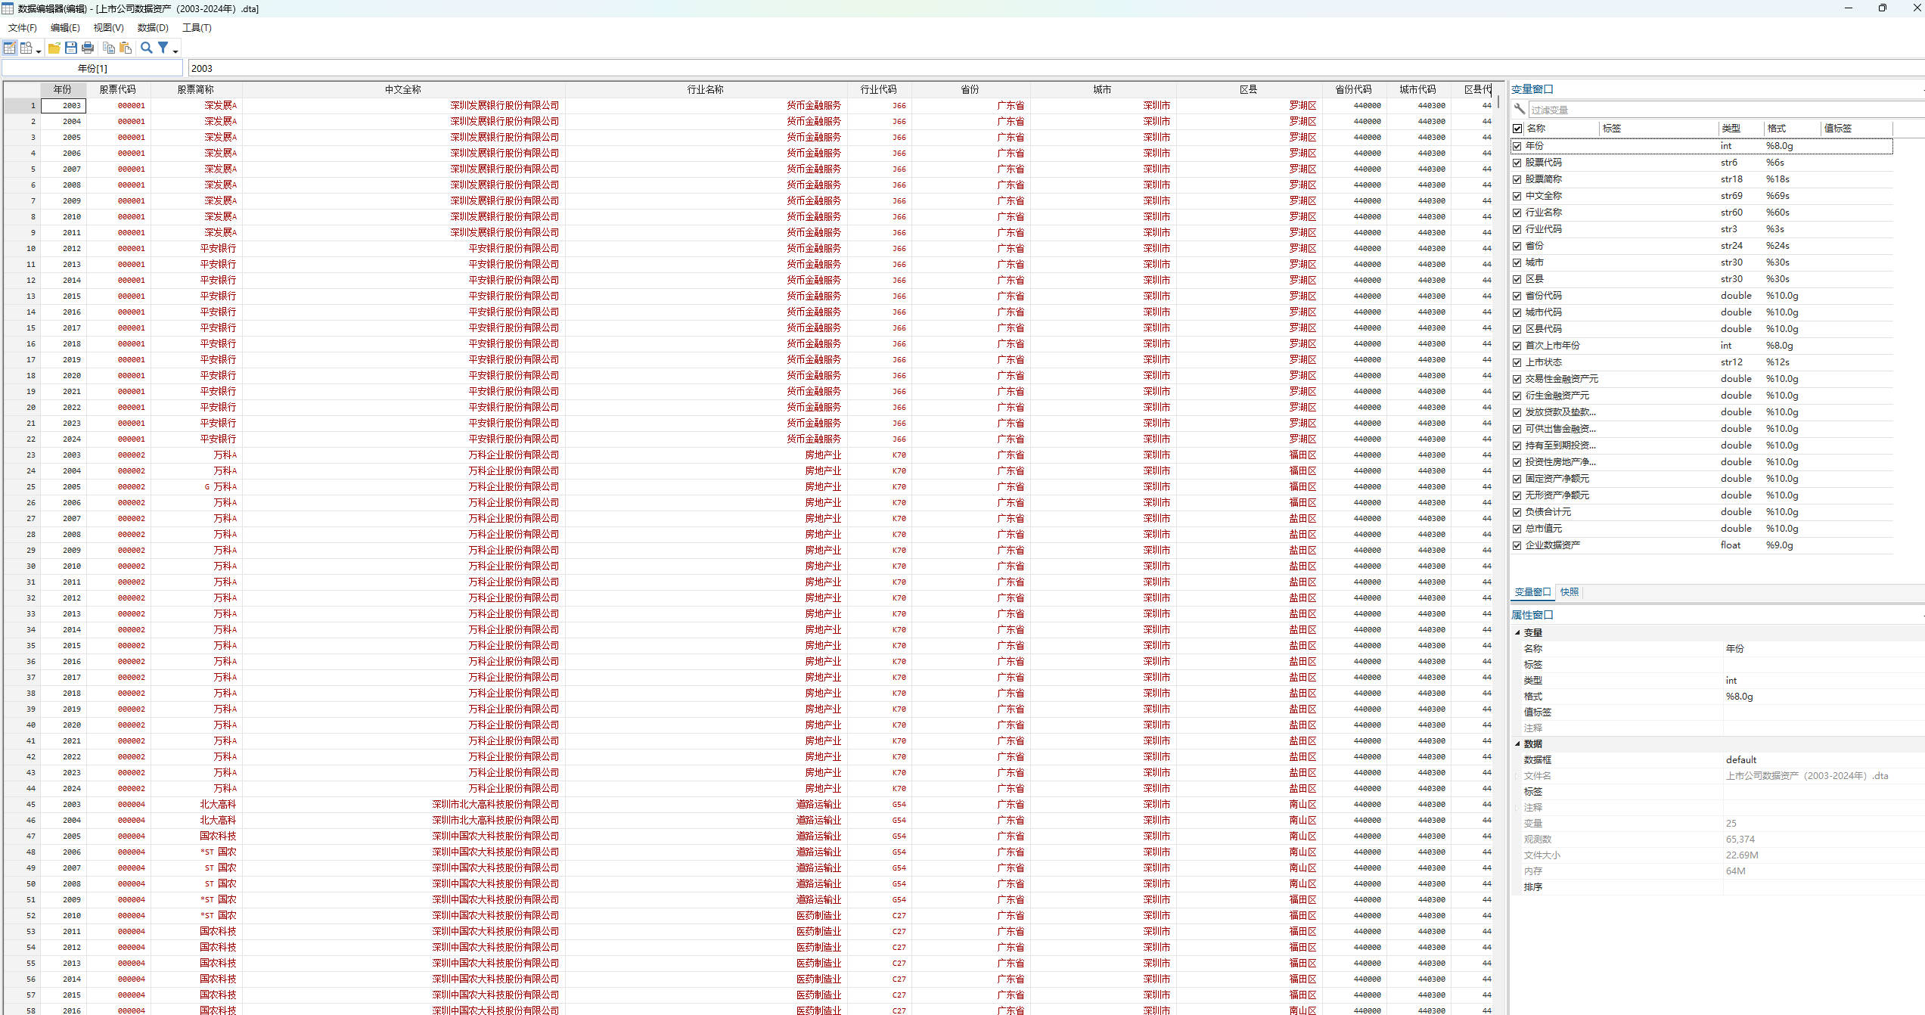
Task: Toggle the 上市状态 variable checkbox
Action: (x=1517, y=362)
